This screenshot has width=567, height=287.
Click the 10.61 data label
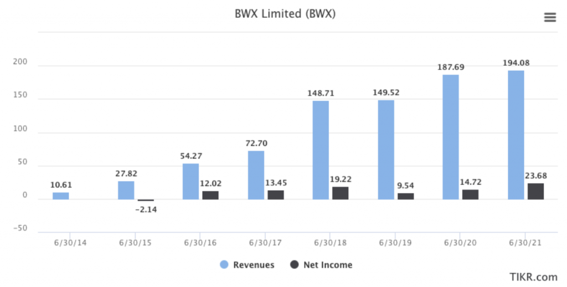(61, 185)
